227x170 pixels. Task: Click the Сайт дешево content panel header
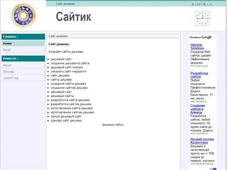coord(113,36)
